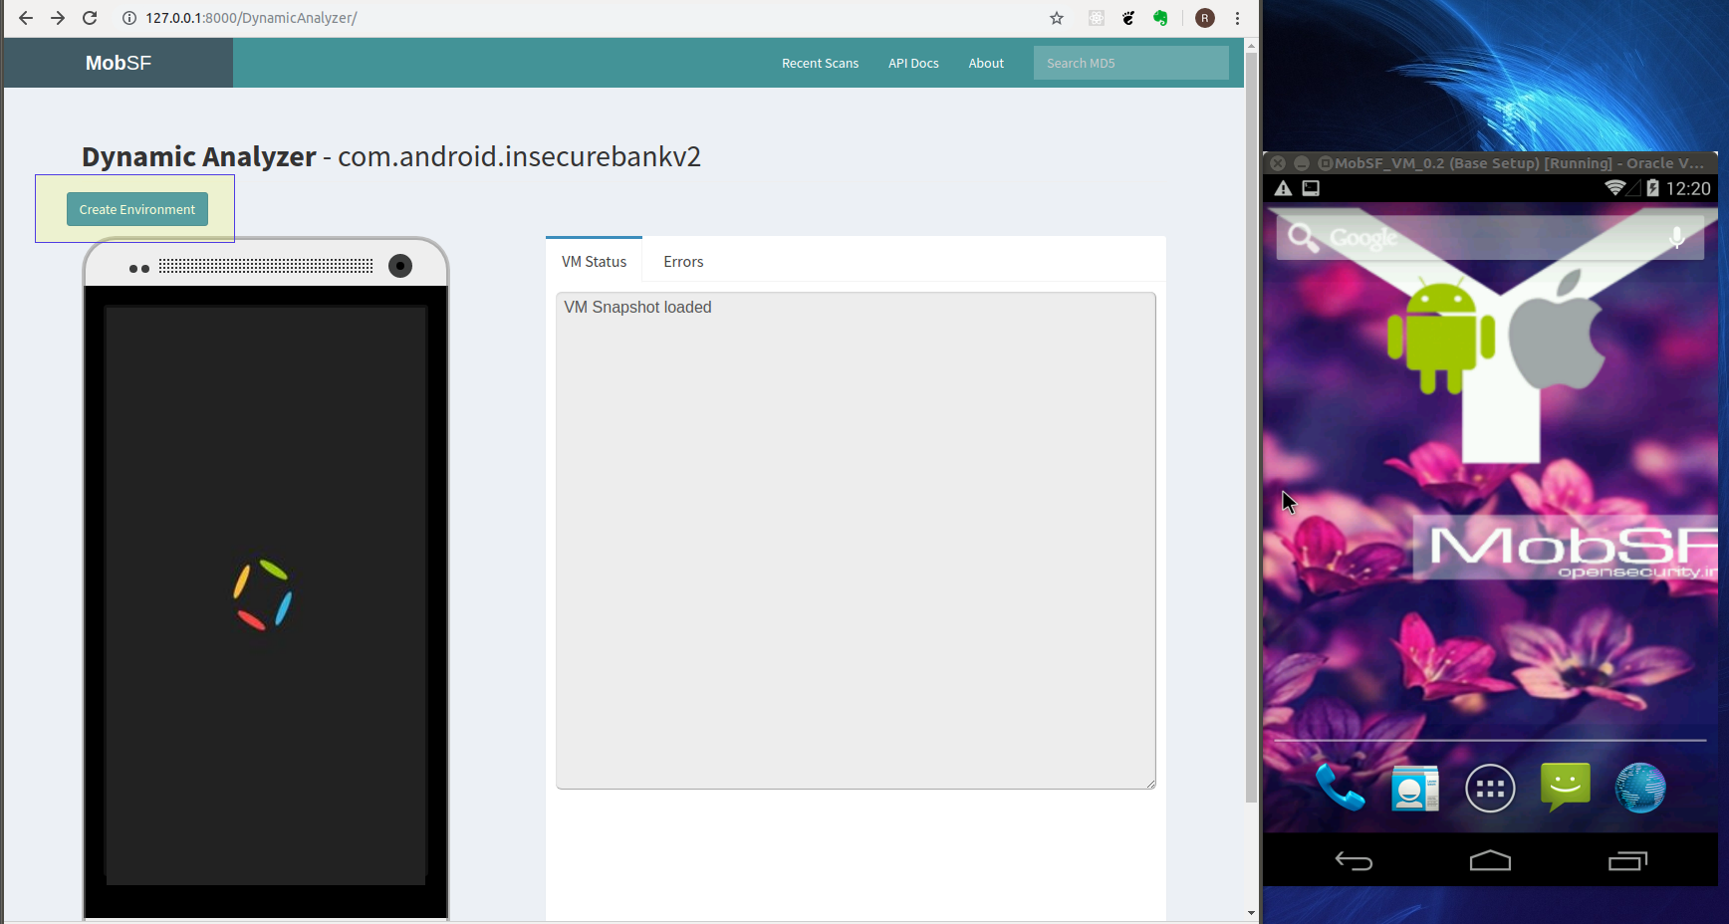This screenshot has width=1729, height=924.
Task: Click the Create Environment button
Action: click(x=137, y=209)
